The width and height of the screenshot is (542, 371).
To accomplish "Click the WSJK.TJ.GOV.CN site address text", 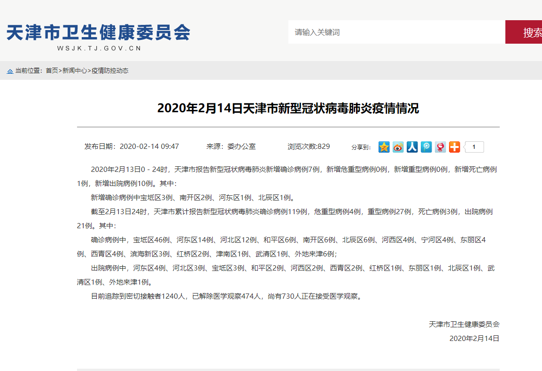I will (99, 48).
